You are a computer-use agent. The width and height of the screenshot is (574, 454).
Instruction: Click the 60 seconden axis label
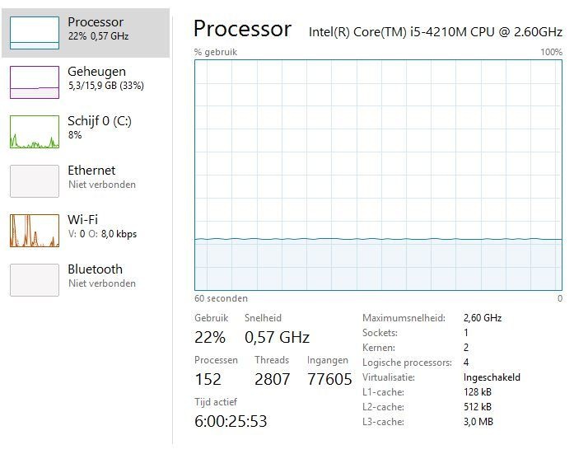(221, 298)
